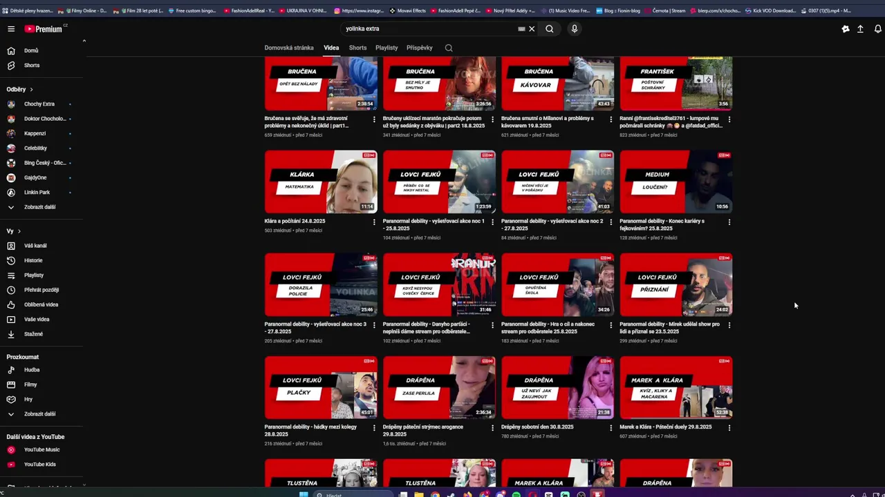Screen dimensions: 885x497
Task: Open the notifications bell
Action: 878,29
